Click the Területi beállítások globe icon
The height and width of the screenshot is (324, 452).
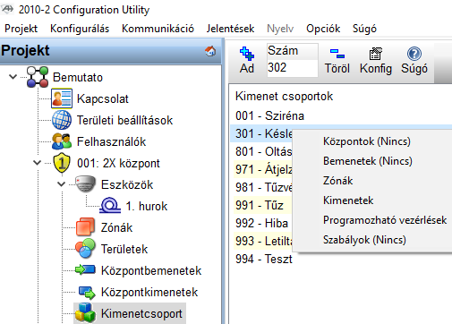62,120
